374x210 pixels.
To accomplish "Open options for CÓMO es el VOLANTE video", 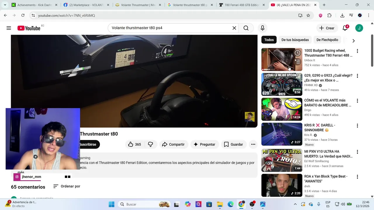I will [x=357, y=101].
